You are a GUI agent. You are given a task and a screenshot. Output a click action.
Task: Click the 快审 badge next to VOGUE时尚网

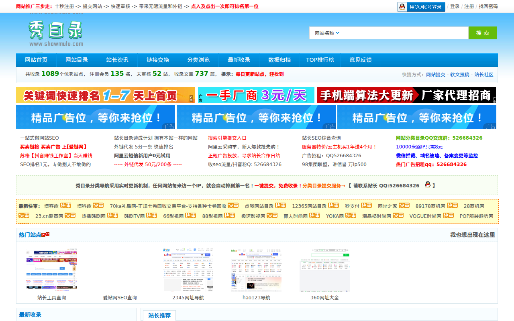[x=449, y=215]
